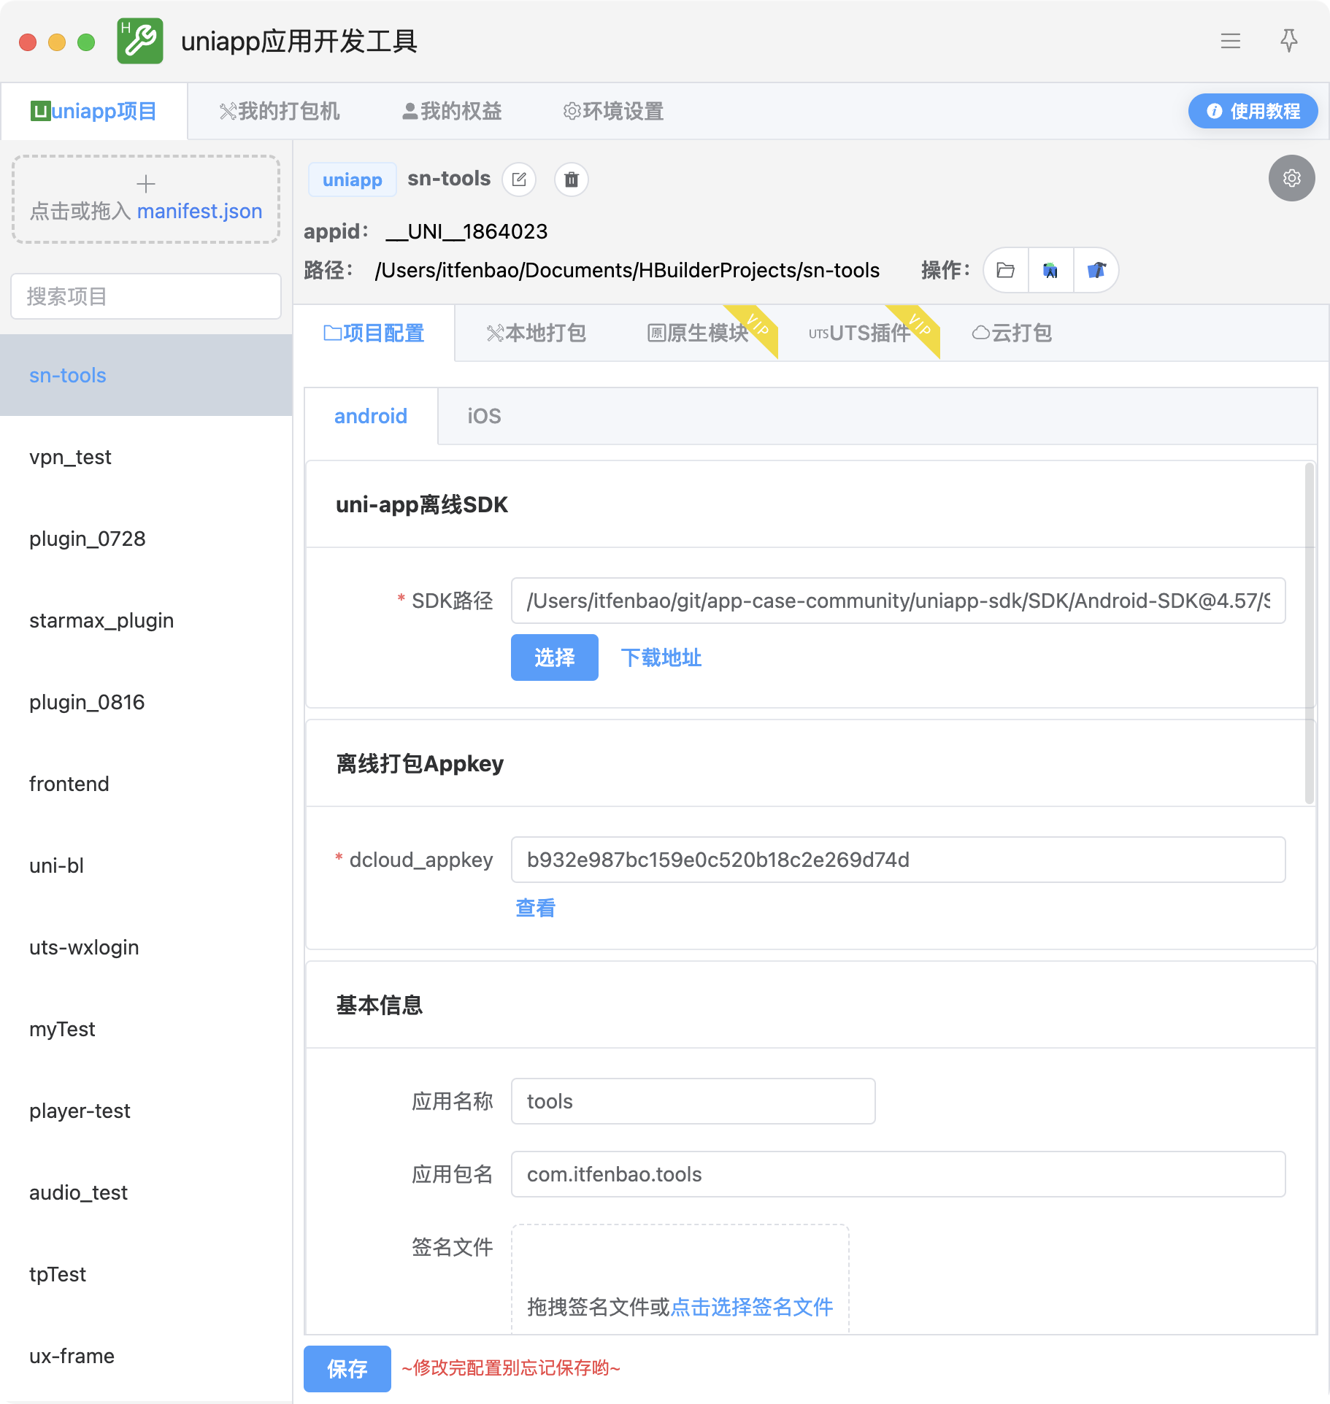Click the uniapp project type tag
The image size is (1330, 1404).
pos(353,180)
